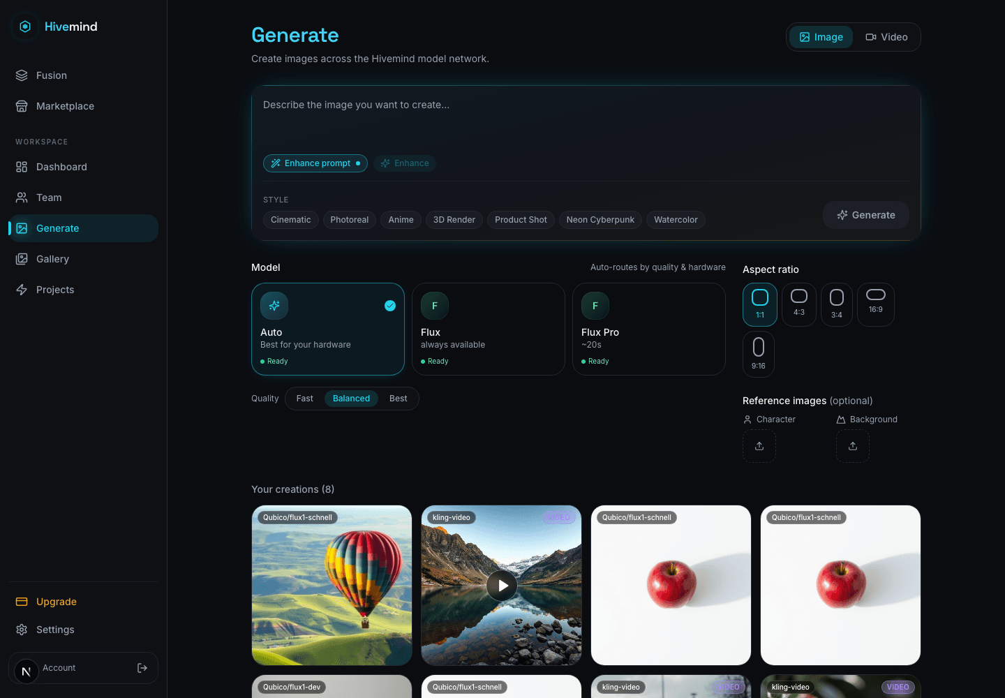
Task: Click the Flux model F icon
Action: click(x=435, y=306)
